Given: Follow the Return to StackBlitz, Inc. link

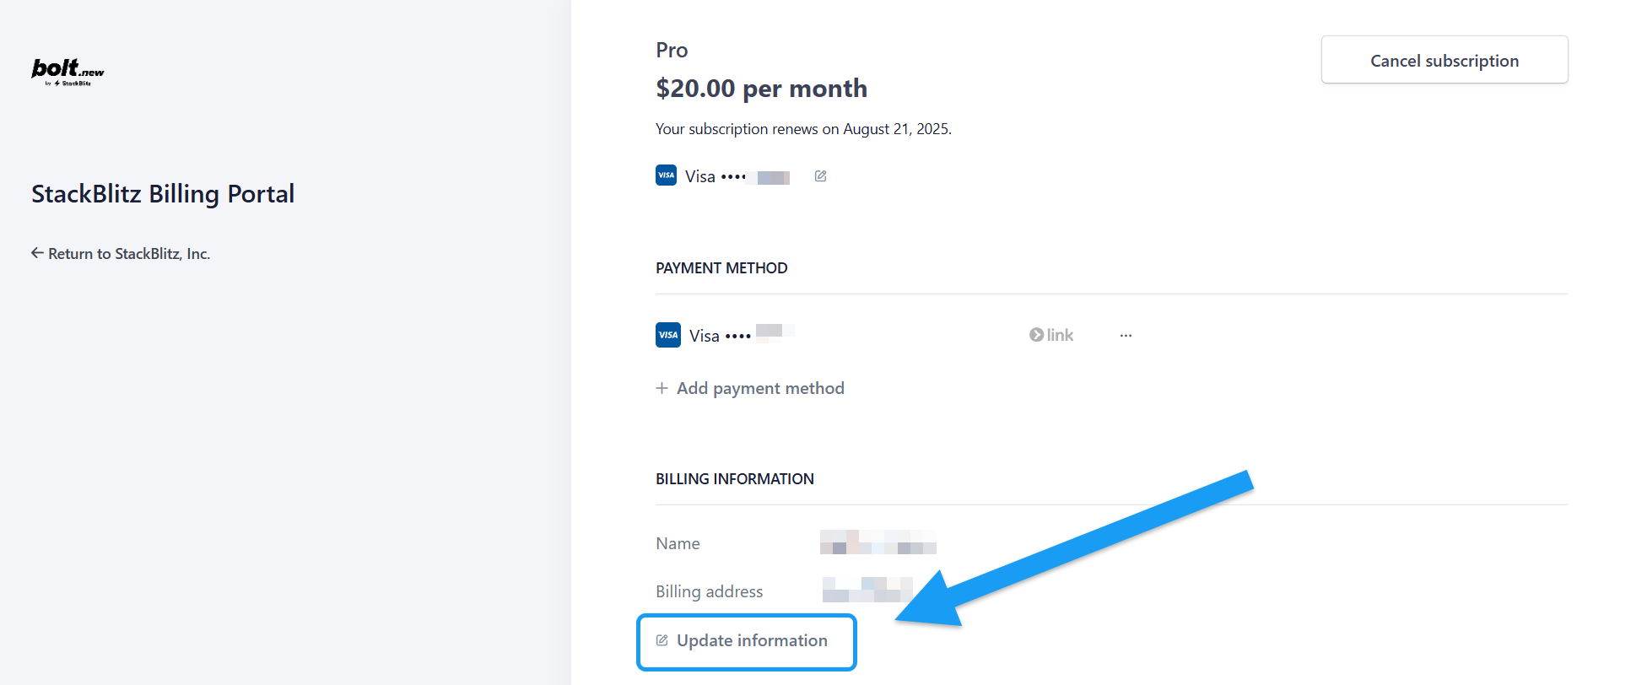Looking at the screenshot, I should click(x=128, y=253).
